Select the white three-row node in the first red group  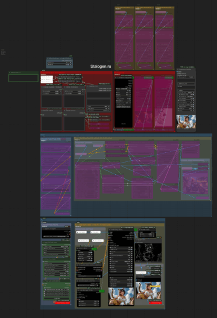click(47, 79)
